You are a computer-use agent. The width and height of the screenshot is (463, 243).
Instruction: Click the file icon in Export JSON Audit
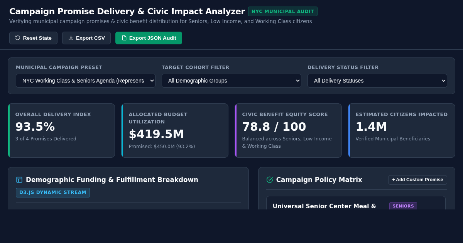124,38
